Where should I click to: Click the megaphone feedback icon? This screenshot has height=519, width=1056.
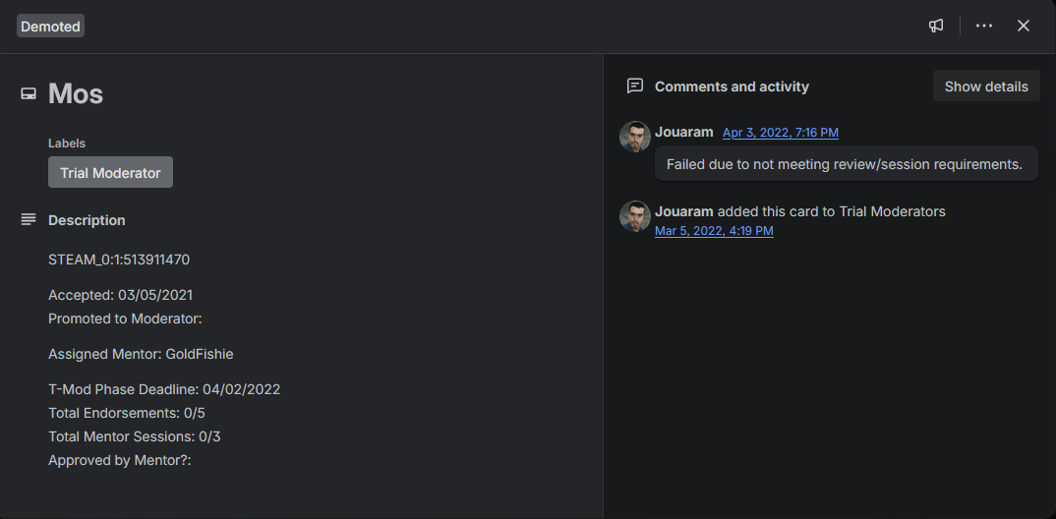[936, 26]
